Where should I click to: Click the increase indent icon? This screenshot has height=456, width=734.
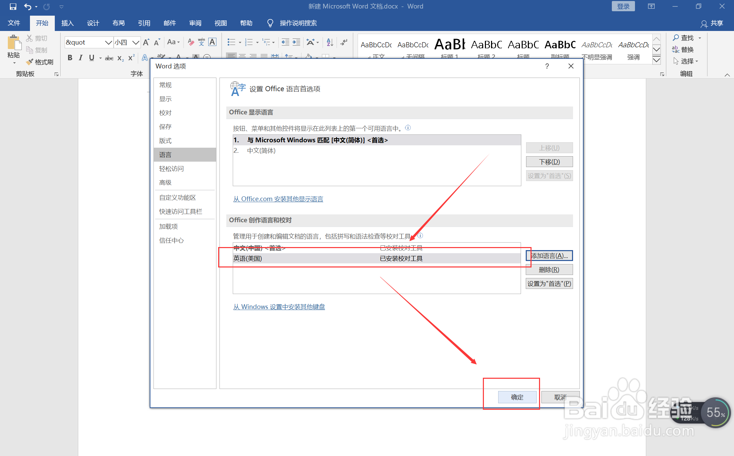pyautogui.click(x=296, y=42)
